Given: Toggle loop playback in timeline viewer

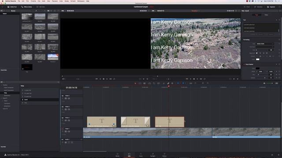Looking at the screenshot, I should click(204, 79).
